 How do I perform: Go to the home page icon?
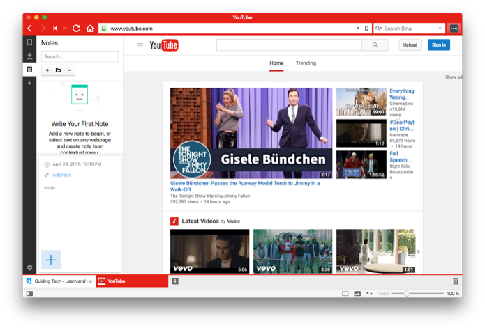point(90,29)
